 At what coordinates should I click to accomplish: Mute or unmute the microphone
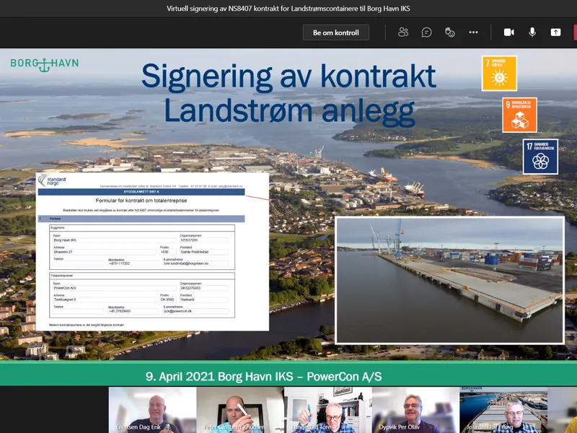pos(532,32)
